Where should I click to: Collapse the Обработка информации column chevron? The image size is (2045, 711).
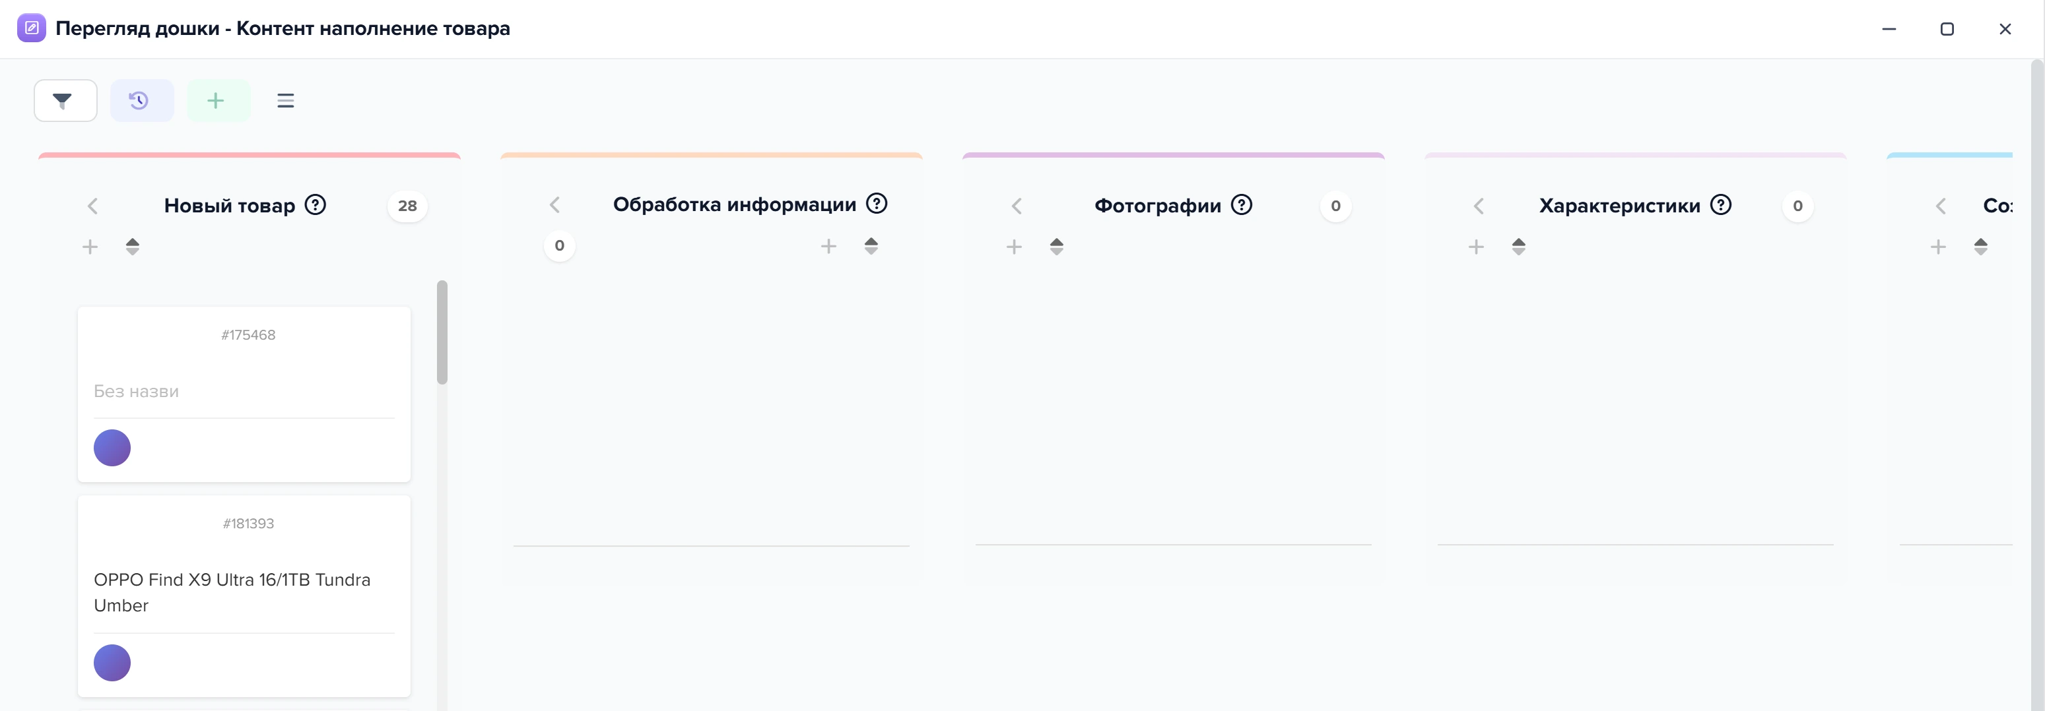(x=555, y=204)
